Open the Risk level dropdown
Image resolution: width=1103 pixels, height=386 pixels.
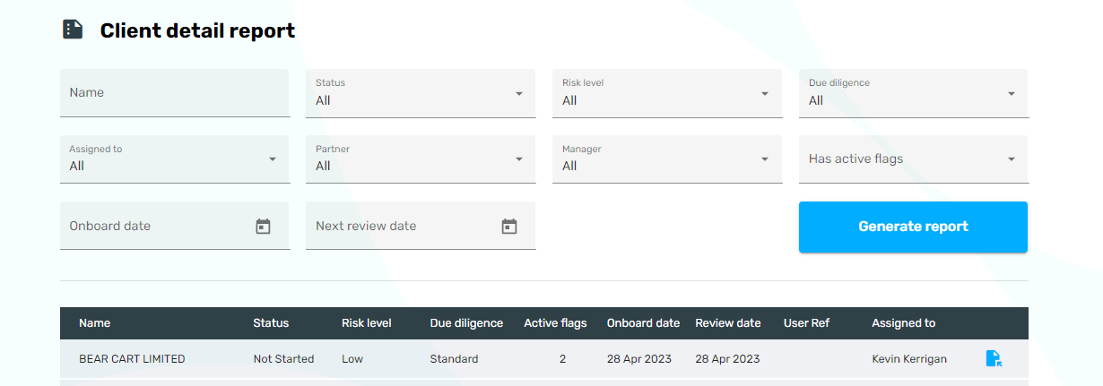pos(667,93)
